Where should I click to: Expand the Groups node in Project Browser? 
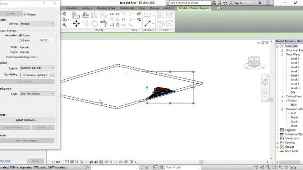[278, 147]
